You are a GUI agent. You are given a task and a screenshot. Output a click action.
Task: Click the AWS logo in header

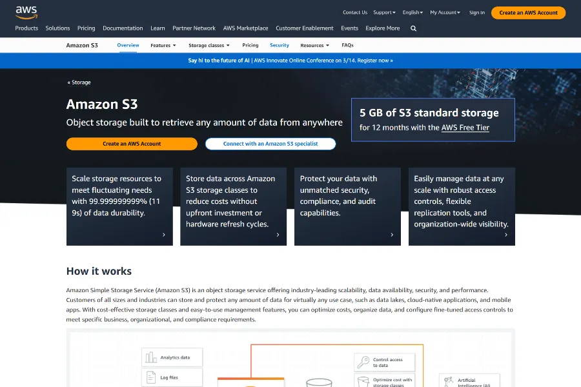pos(26,12)
